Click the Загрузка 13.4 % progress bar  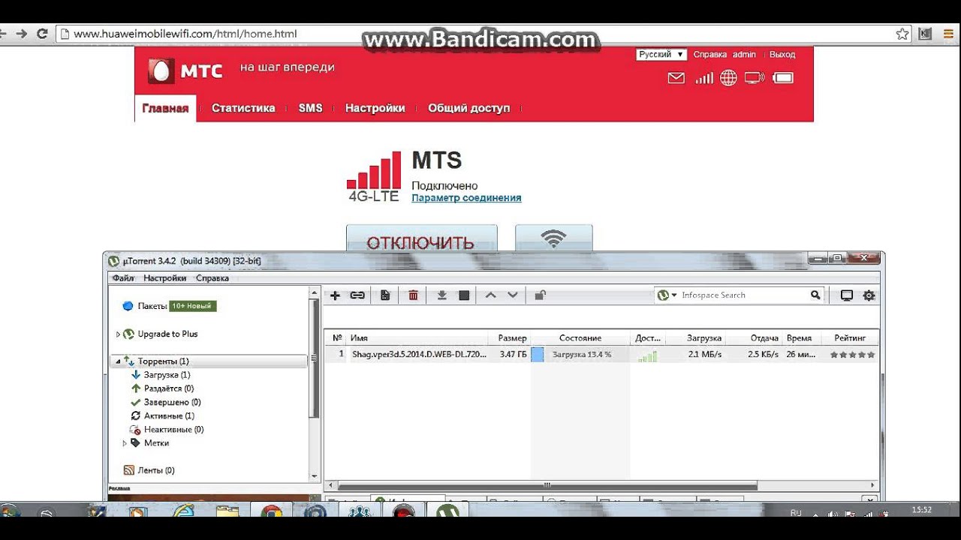click(x=580, y=355)
